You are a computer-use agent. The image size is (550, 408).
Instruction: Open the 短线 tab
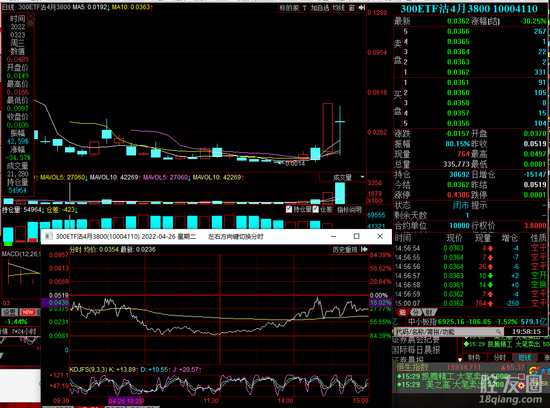click(525, 357)
